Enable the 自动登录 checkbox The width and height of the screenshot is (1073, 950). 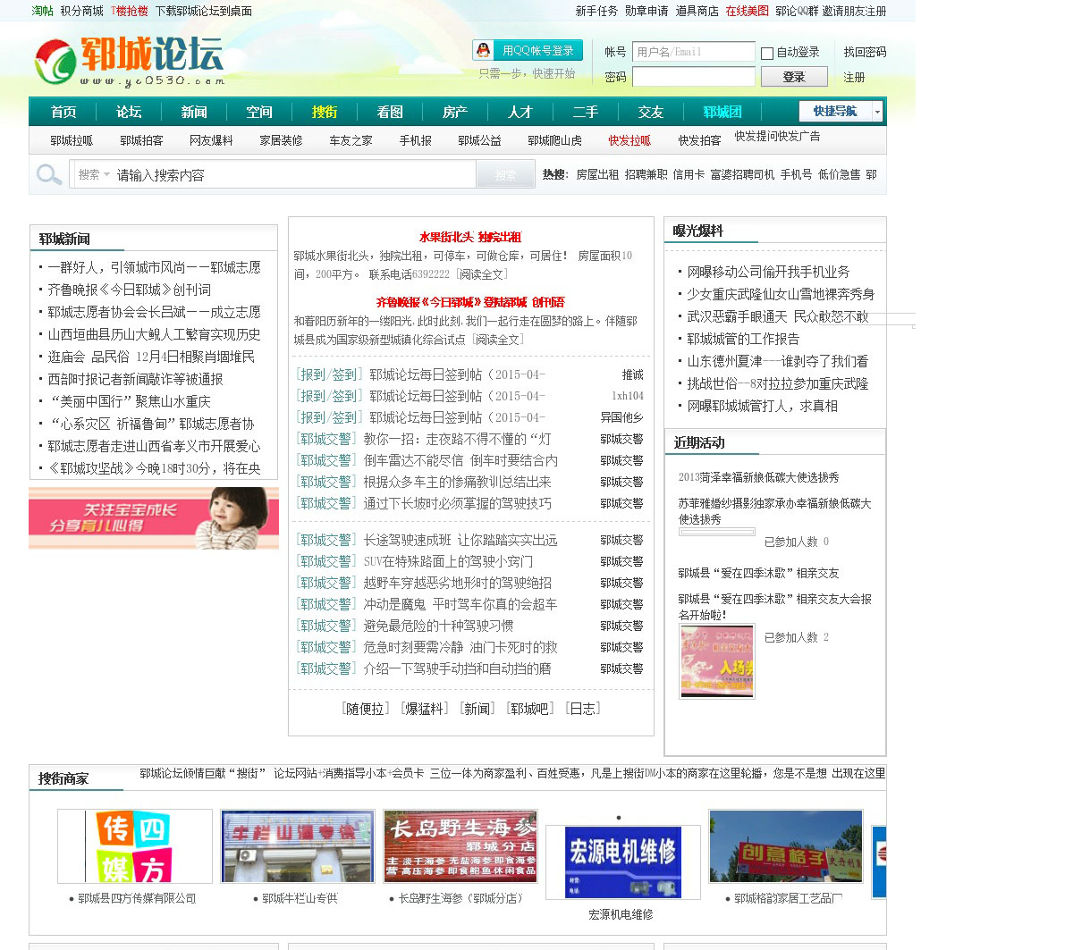(767, 54)
